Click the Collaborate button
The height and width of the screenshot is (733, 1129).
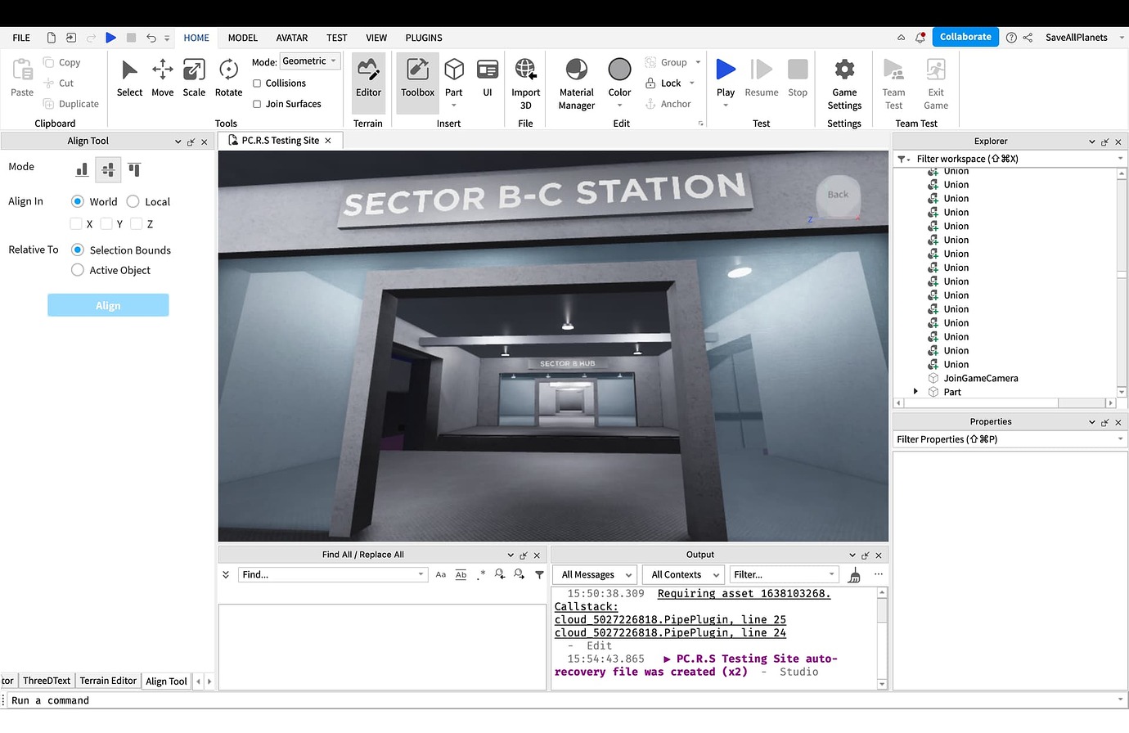(x=965, y=37)
